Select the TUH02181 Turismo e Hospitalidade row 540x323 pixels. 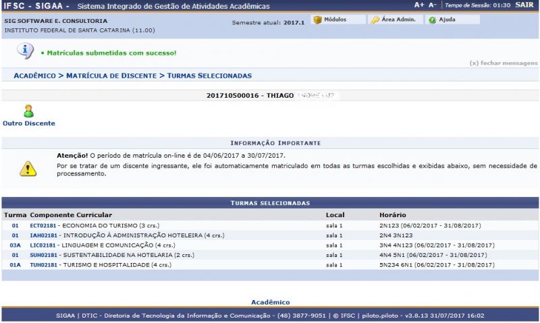[x=43, y=265]
